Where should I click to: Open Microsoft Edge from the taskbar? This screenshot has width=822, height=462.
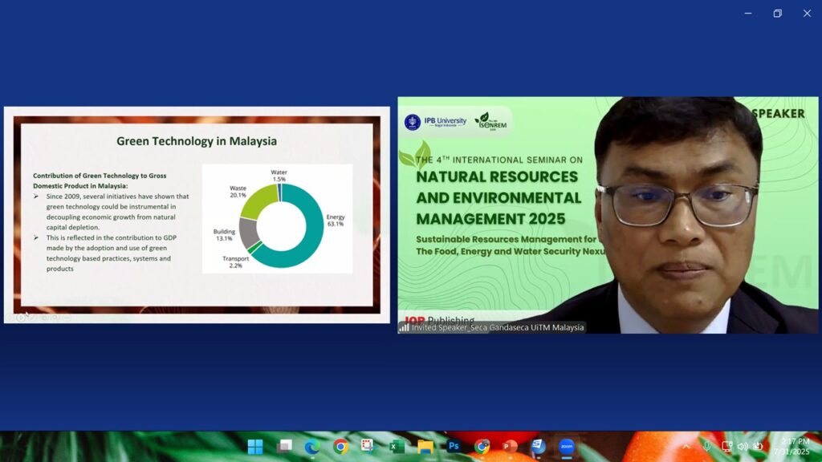coord(312,447)
